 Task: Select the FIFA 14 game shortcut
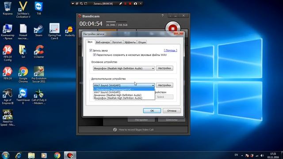pos(8,73)
